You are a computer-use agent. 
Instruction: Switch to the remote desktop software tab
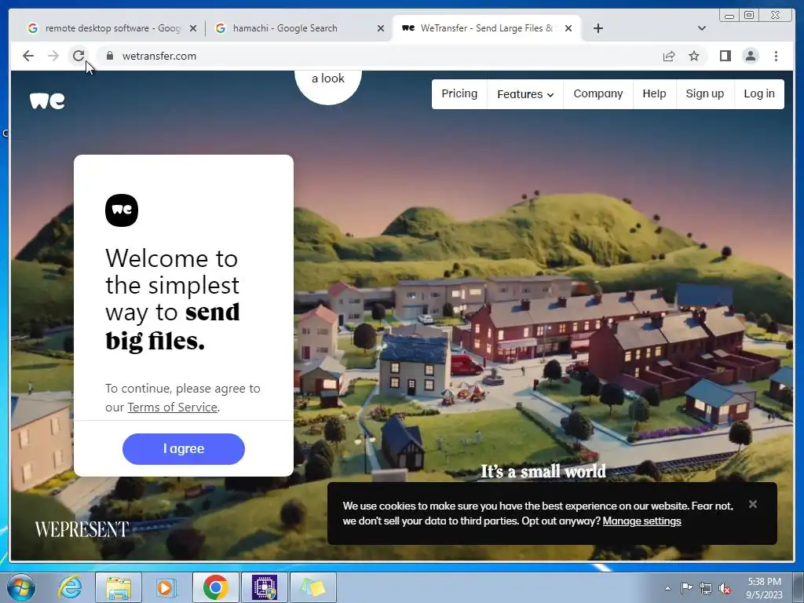coord(112,28)
